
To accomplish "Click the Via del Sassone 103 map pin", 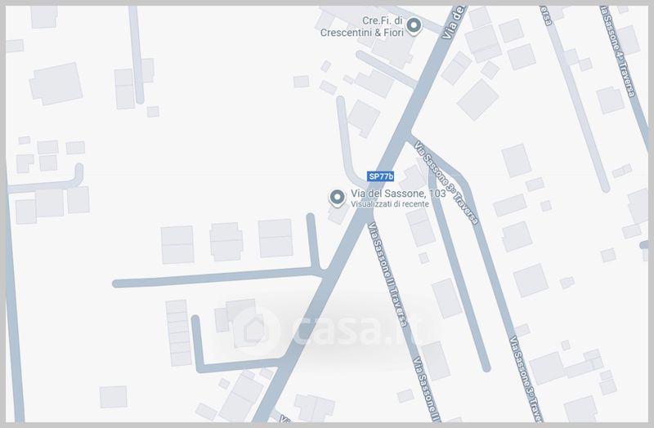I will 337,198.
